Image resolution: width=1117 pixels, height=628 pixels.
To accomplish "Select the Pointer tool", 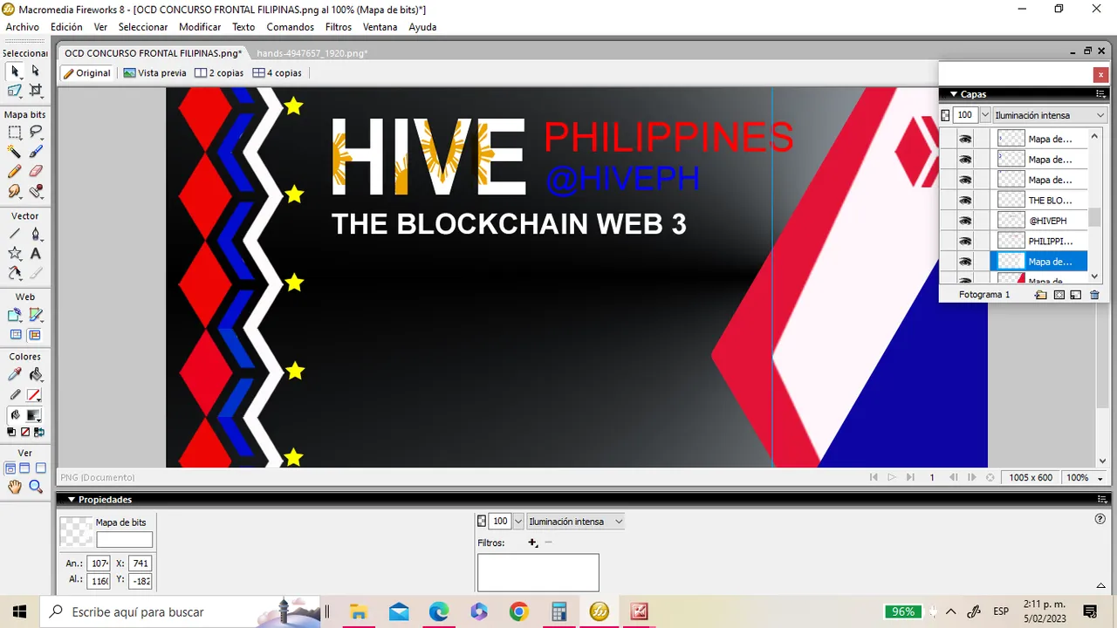I will (x=15, y=72).
